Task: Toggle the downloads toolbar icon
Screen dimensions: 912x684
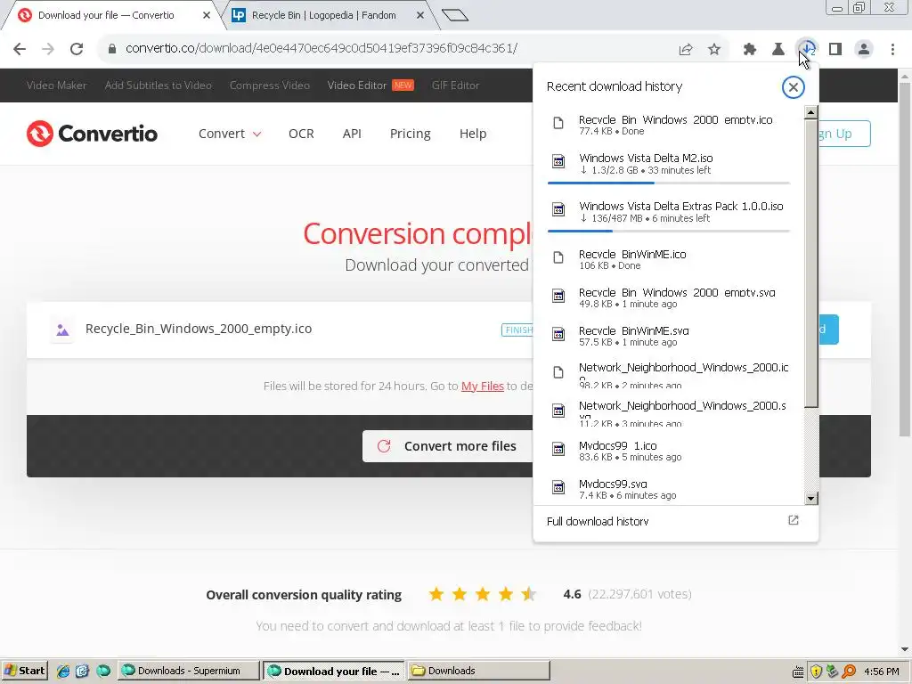Action: click(x=807, y=50)
